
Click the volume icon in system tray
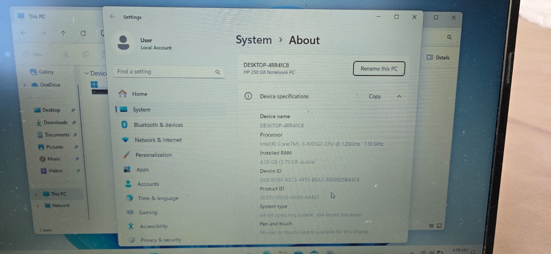pos(432,252)
